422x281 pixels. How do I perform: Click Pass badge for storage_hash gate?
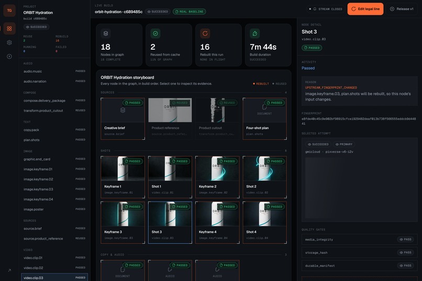pyautogui.click(x=406, y=253)
